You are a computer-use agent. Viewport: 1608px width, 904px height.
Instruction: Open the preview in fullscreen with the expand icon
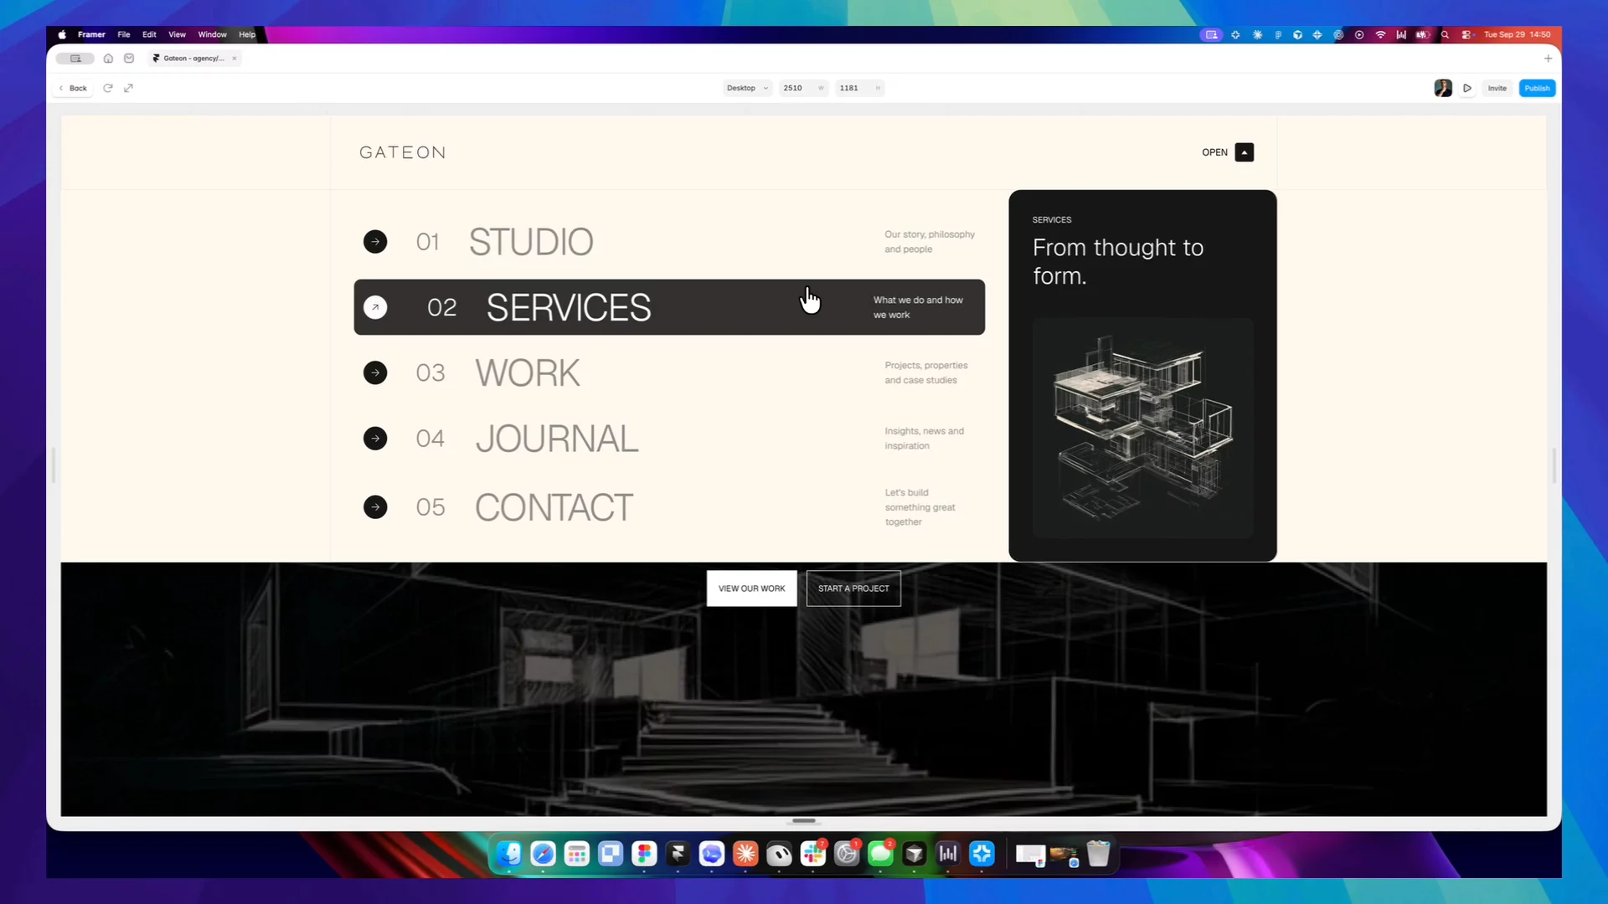pyautogui.click(x=128, y=88)
